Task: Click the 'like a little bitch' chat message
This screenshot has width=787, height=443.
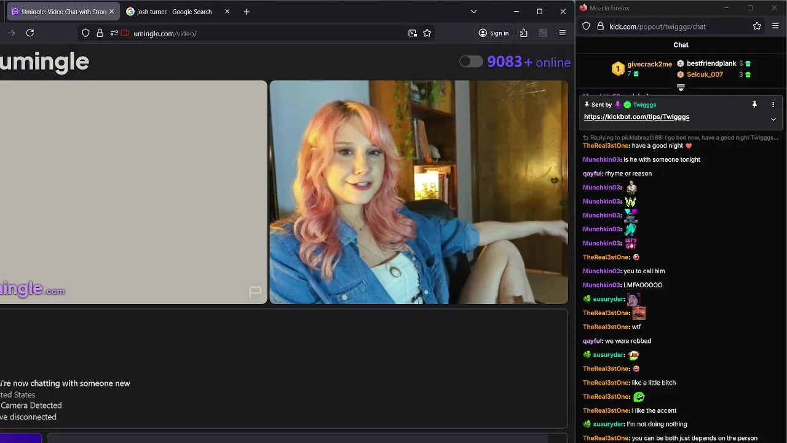Action: point(654,383)
